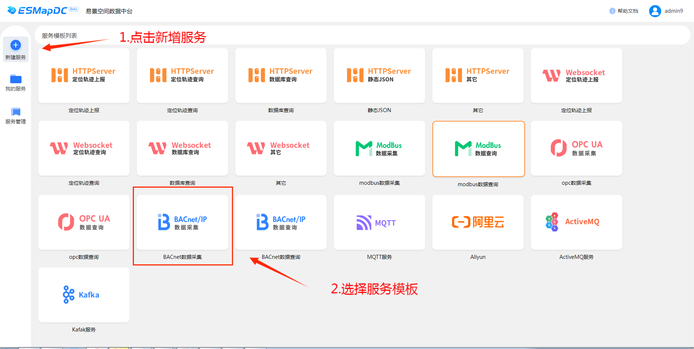This screenshot has width=694, height=349.
Task: Select ModBus 数据采集 template card
Action: pyautogui.click(x=379, y=148)
